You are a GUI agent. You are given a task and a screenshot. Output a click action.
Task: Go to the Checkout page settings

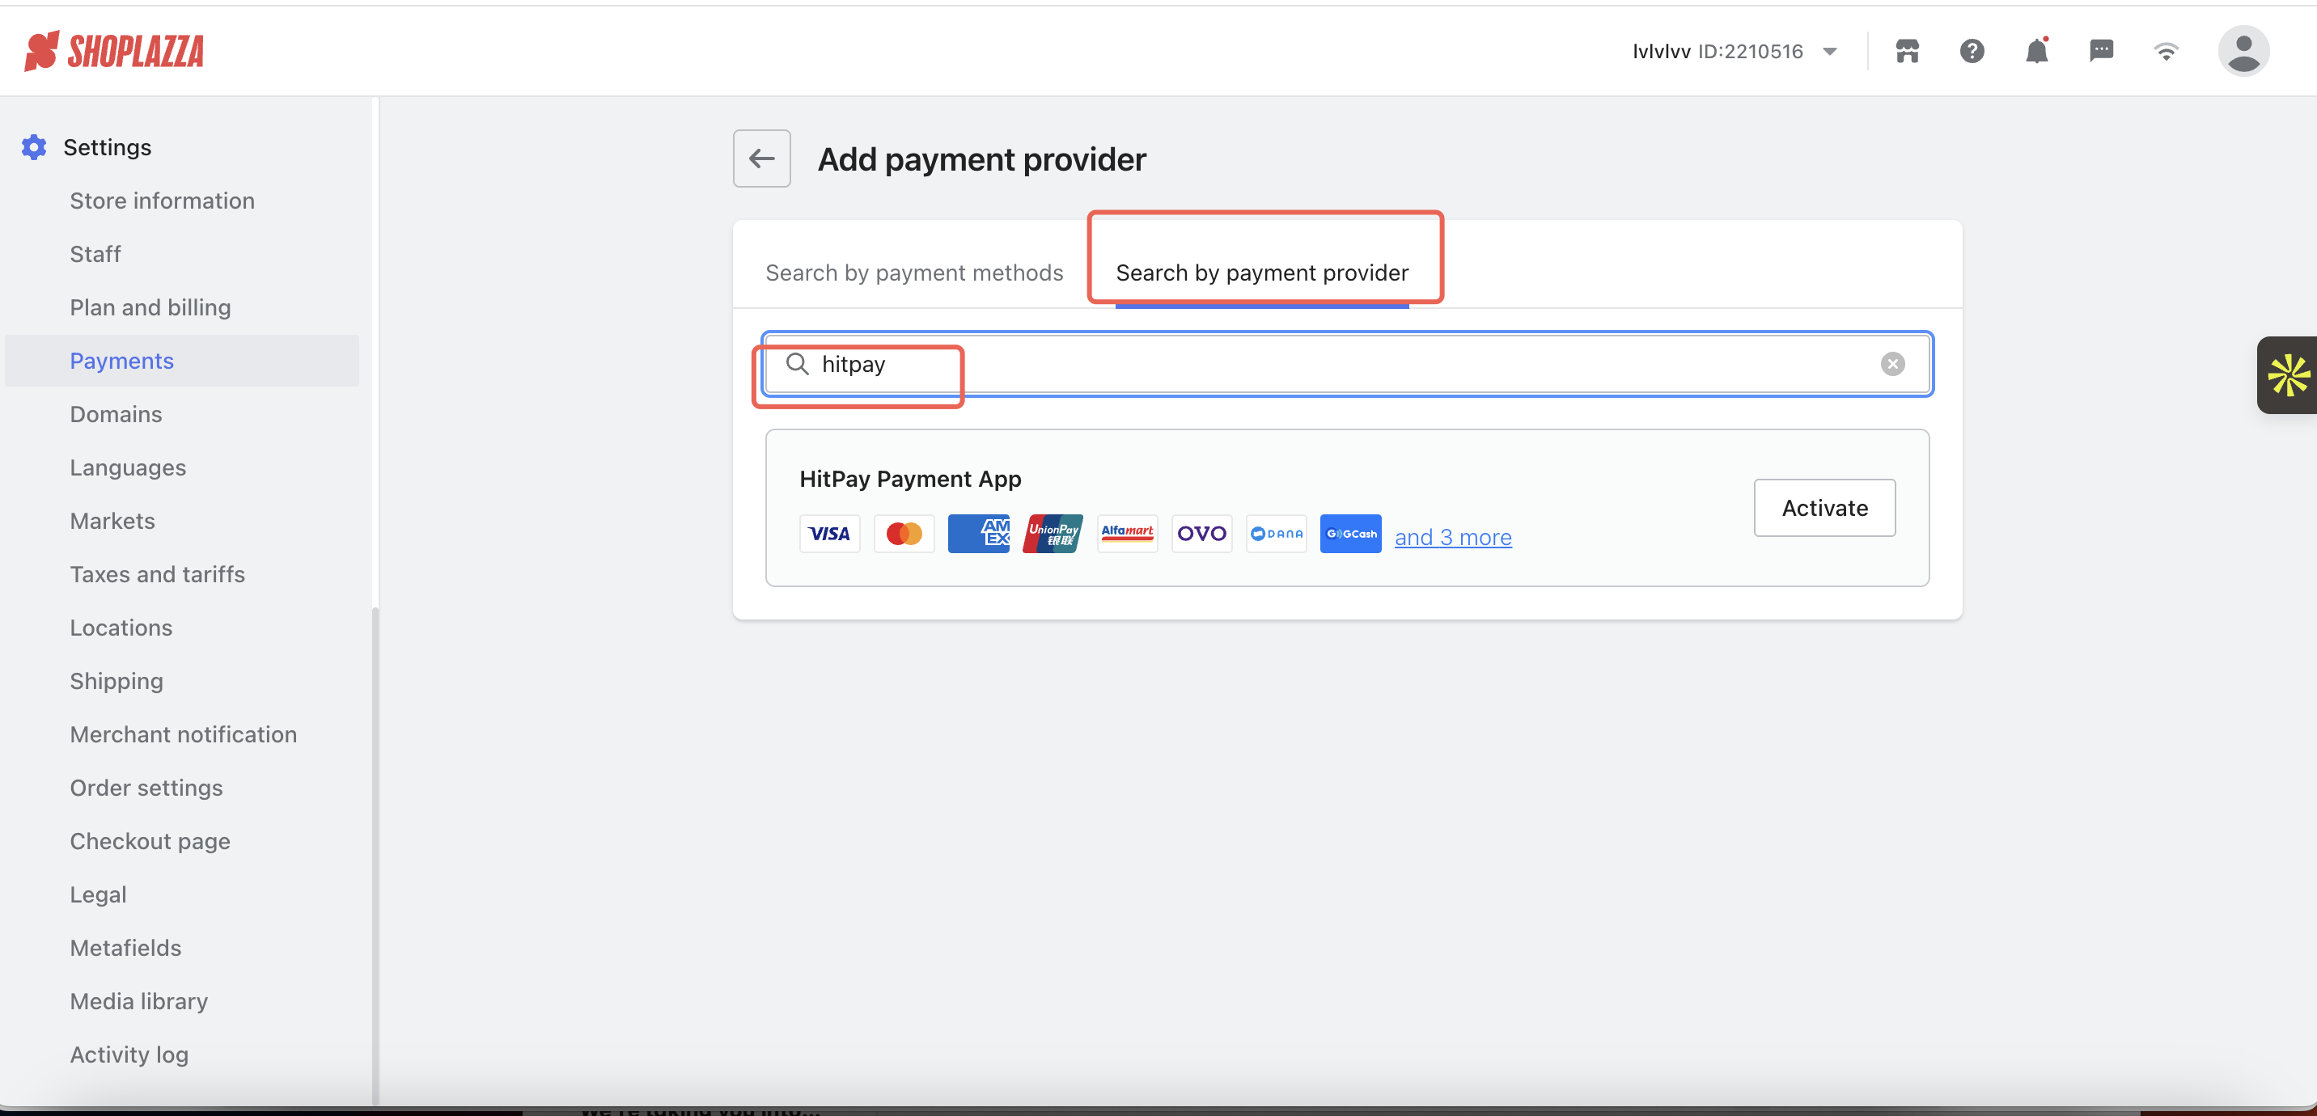tap(150, 841)
